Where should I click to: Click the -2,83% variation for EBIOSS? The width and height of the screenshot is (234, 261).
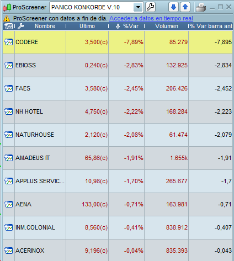[134, 65]
